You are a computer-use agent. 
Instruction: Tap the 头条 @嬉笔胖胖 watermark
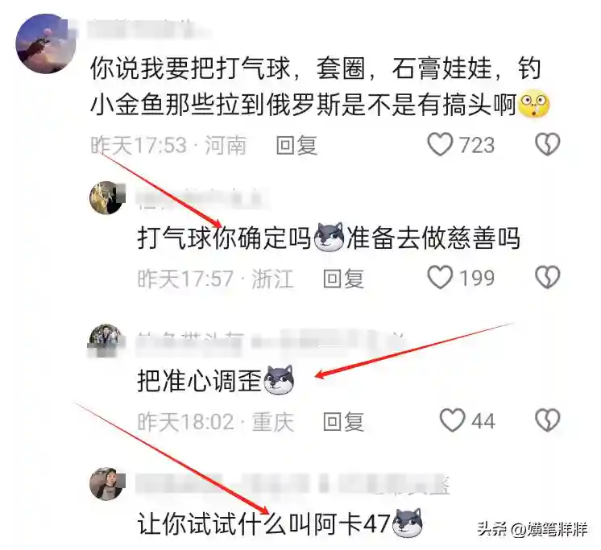[532, 530]
